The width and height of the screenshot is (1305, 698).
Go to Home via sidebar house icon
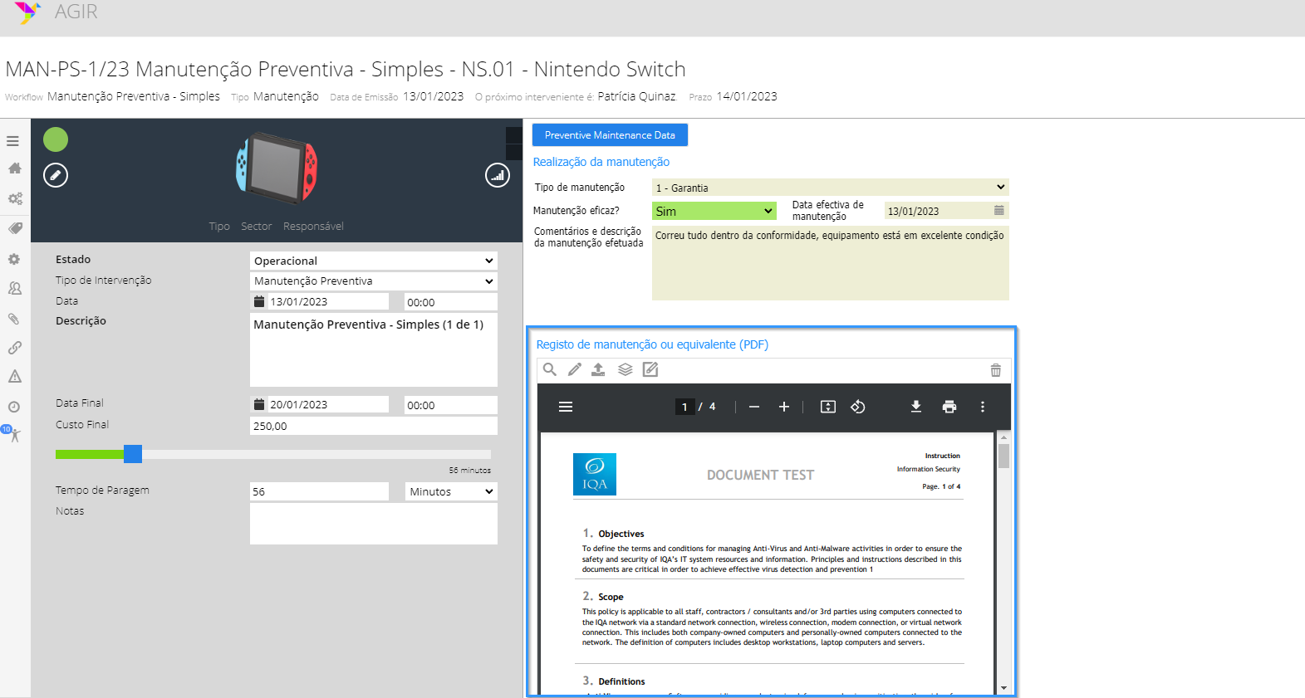[14, 168]
